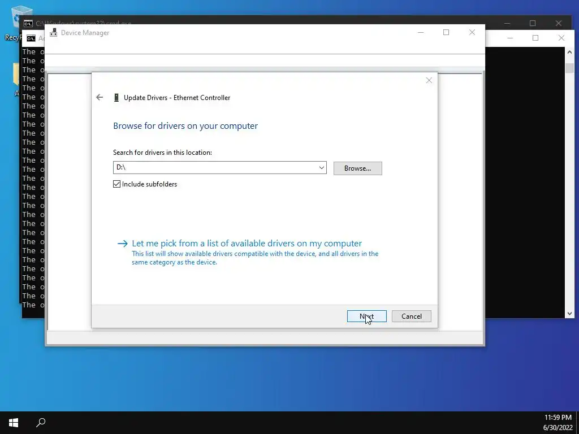Open the Windows Start menu
Screen dimensions: 579x434
click(14, 423)
